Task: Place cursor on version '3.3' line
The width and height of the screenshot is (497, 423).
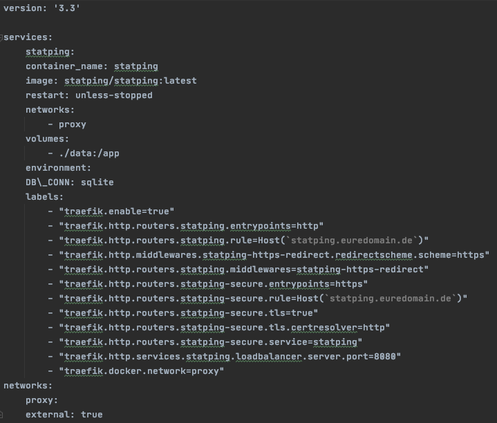Action: pos(42,8)
